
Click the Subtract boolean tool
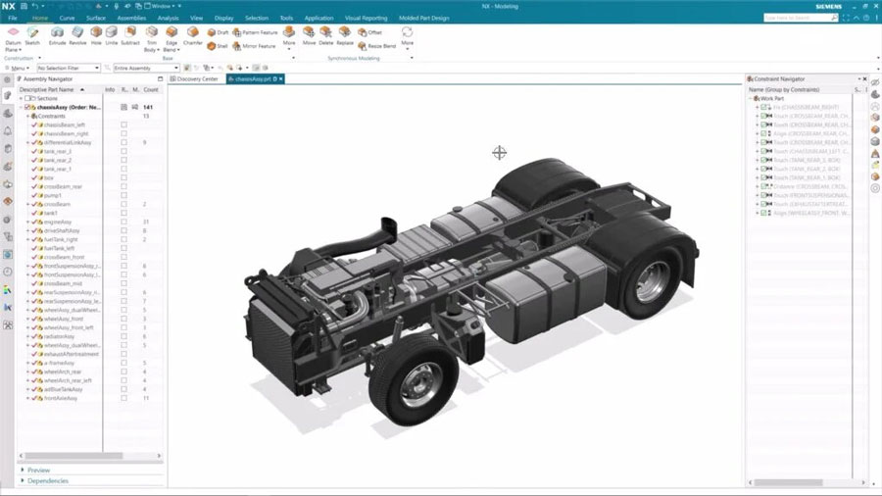pos(129,33)
